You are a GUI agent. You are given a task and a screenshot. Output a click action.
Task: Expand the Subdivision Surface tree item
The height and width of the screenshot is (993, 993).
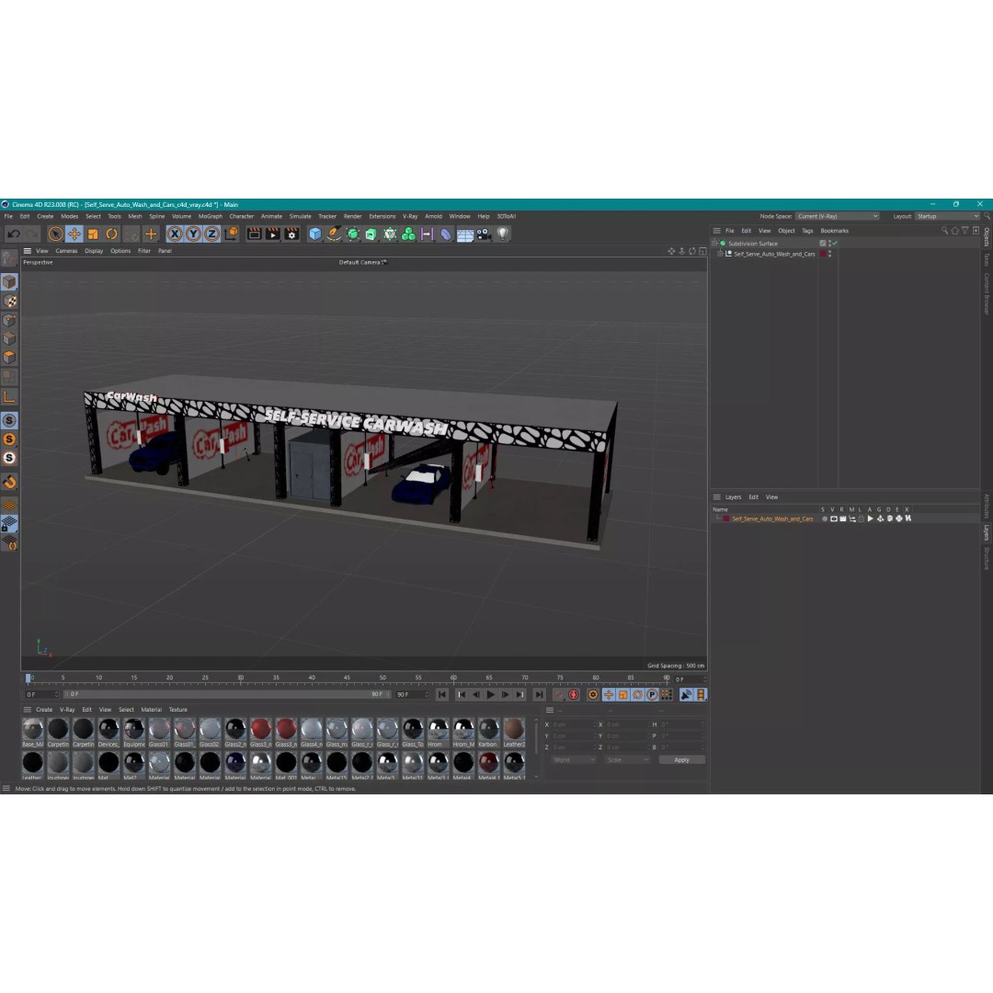click(715, 243)
